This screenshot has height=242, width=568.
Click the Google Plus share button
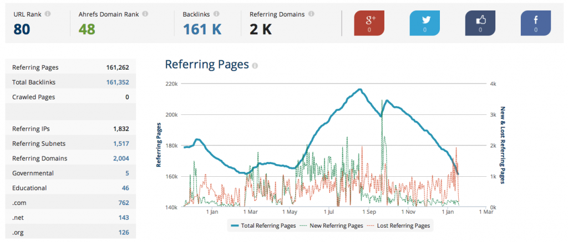(x=369, y=23)
